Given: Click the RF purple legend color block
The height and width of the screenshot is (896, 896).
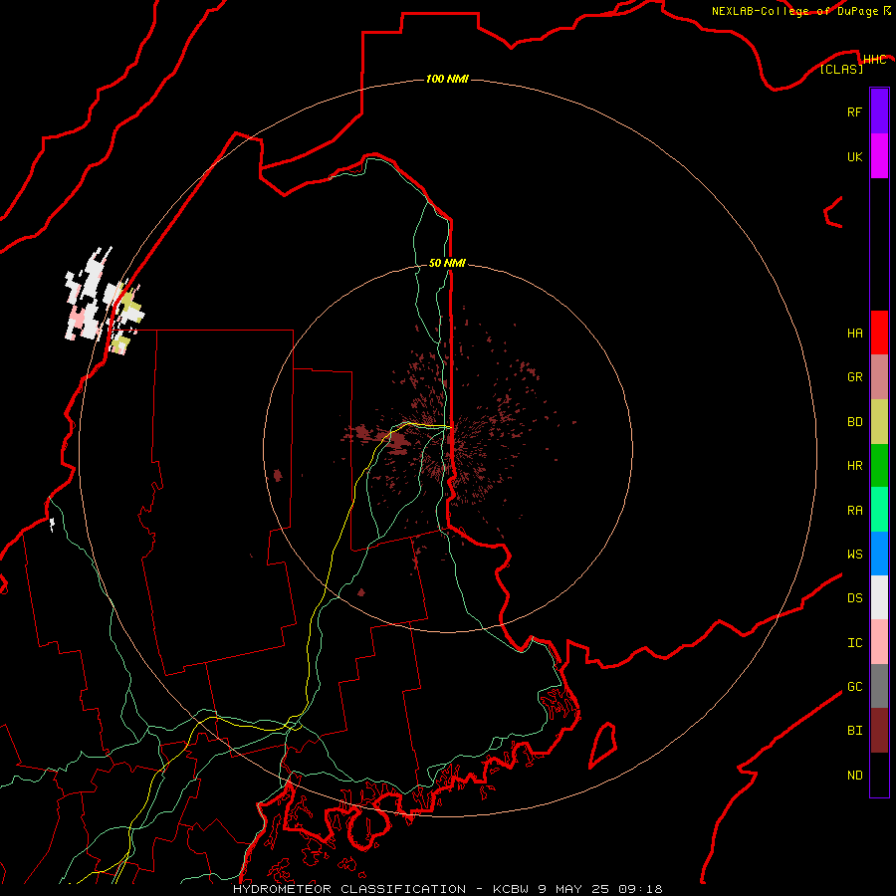Looking at the screenshot, I should [879, 112].
